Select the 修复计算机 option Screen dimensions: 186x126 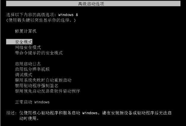pyautogui.click(x=26, y=31)
